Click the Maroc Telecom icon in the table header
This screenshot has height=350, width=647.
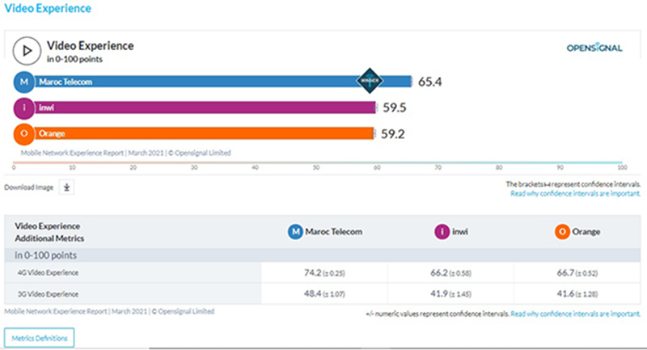tap(296, 232)
